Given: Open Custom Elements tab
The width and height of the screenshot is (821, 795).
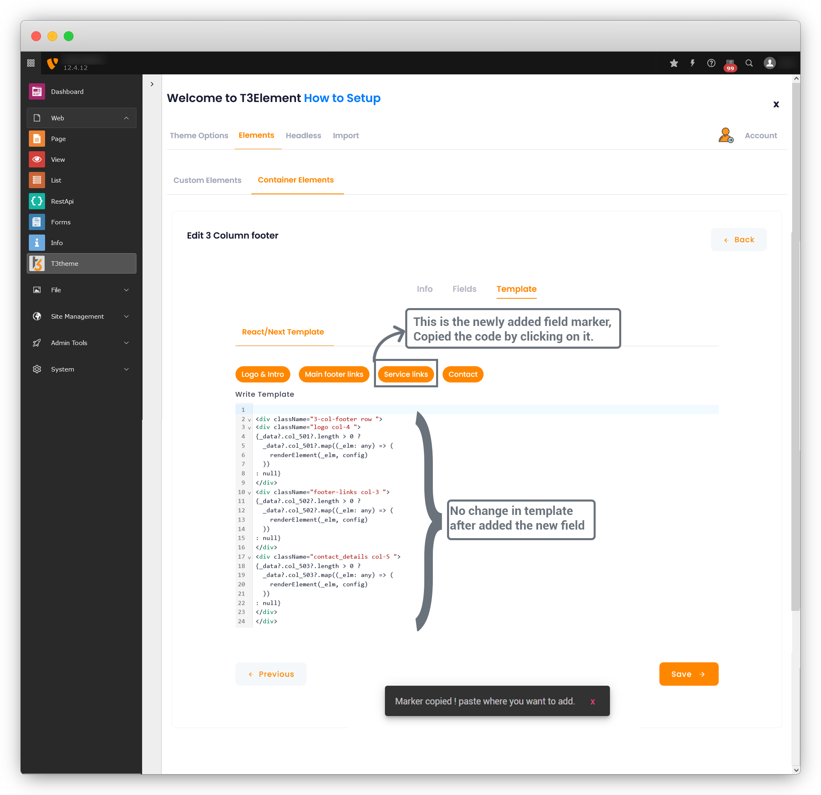Looking at the screenshot, I should [x=207, y=180].
